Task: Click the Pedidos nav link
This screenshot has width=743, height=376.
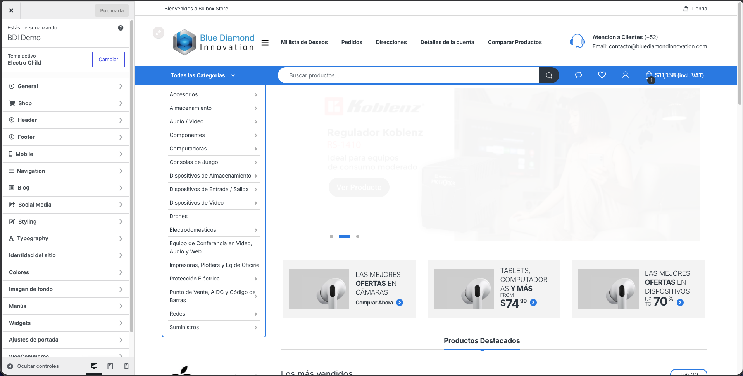Action: [352, 42]
